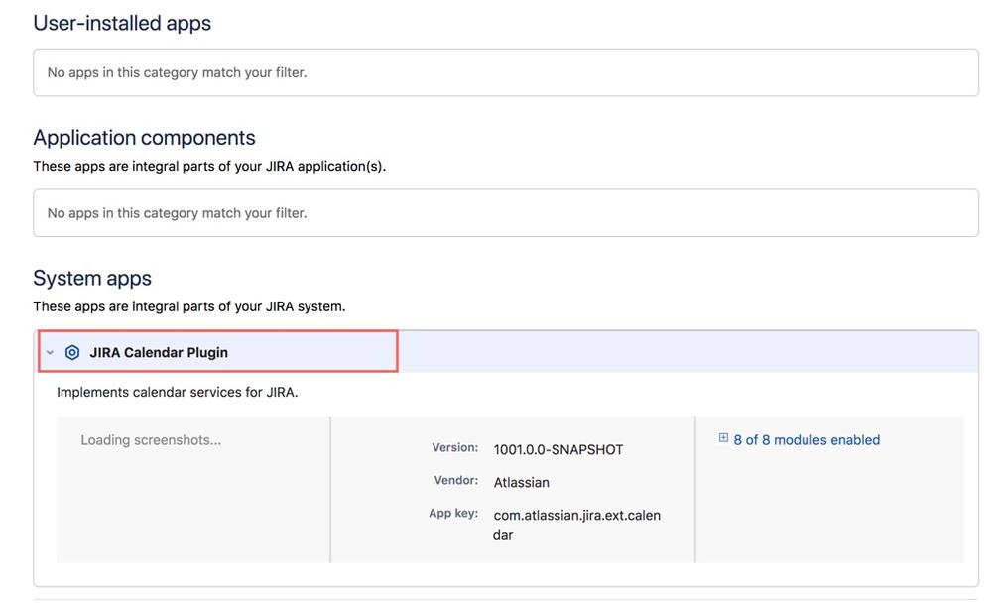This screenshot has width=991, height=606.
Task: Collapse the JIRA Calendar Plugin row chevron
Action: click(50, 353)
